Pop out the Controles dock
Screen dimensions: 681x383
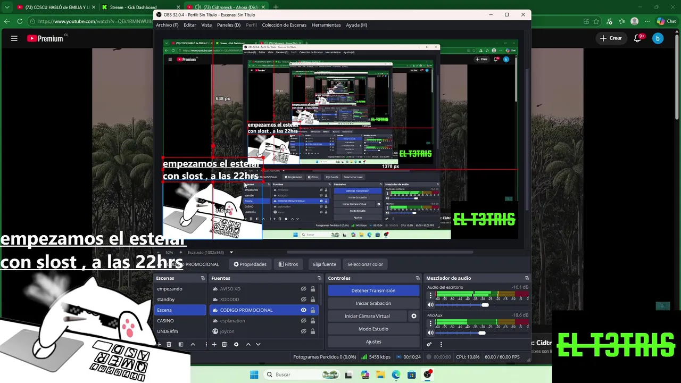(x=418, y=278)
